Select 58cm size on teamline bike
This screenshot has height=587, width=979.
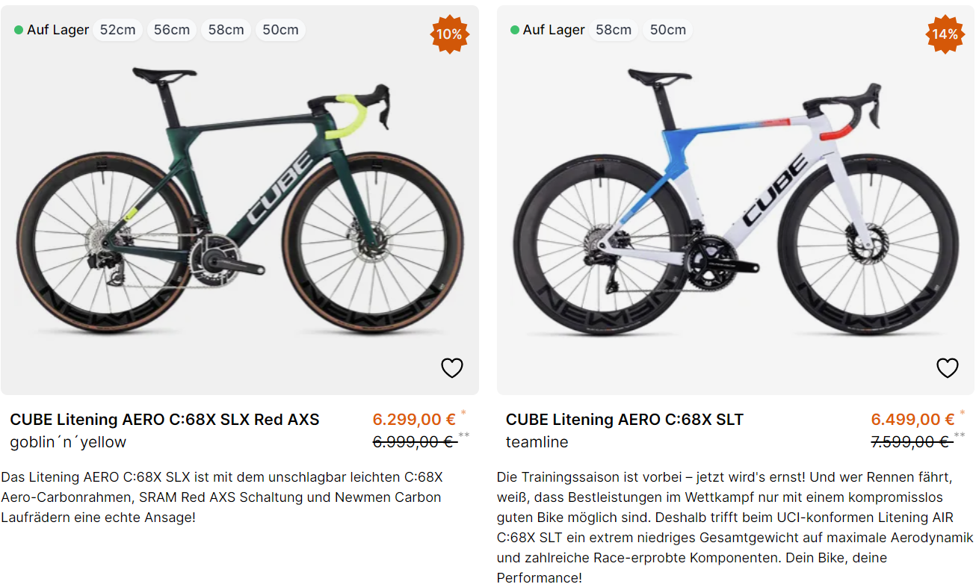click(x=614, y=30)
